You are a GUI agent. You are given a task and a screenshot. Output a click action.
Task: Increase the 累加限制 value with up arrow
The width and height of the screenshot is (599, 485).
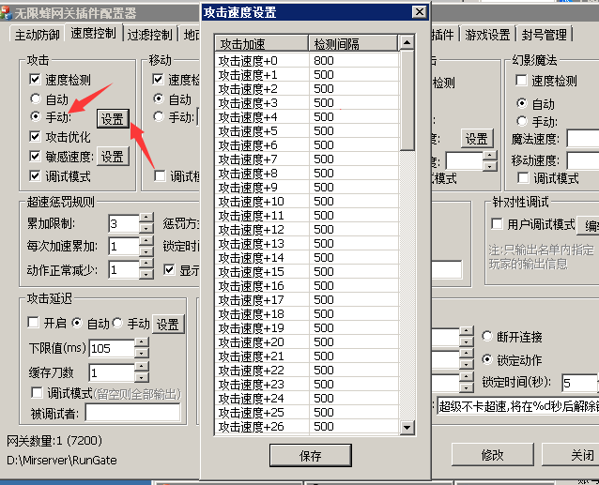(146, 219)
